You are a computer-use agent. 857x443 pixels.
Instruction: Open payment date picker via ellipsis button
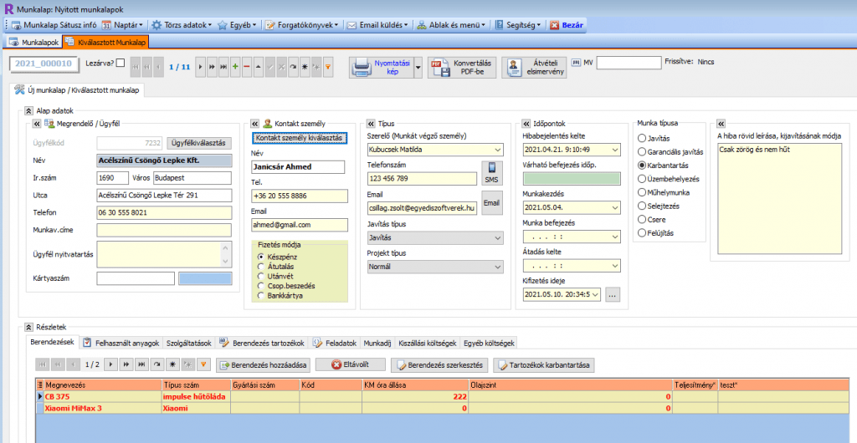(612, 294)
